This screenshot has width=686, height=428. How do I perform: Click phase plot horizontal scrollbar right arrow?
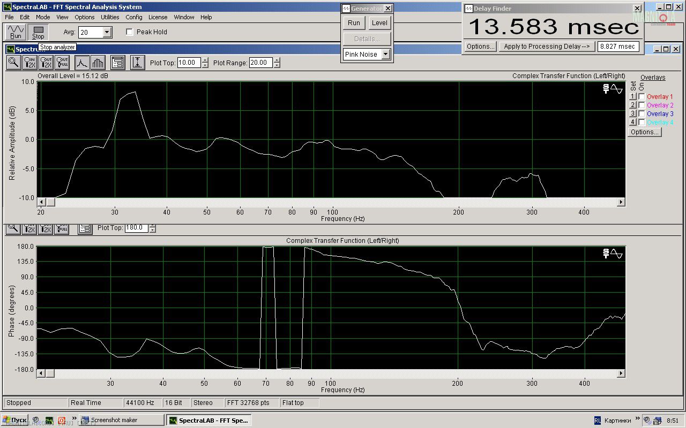point(621,373)
